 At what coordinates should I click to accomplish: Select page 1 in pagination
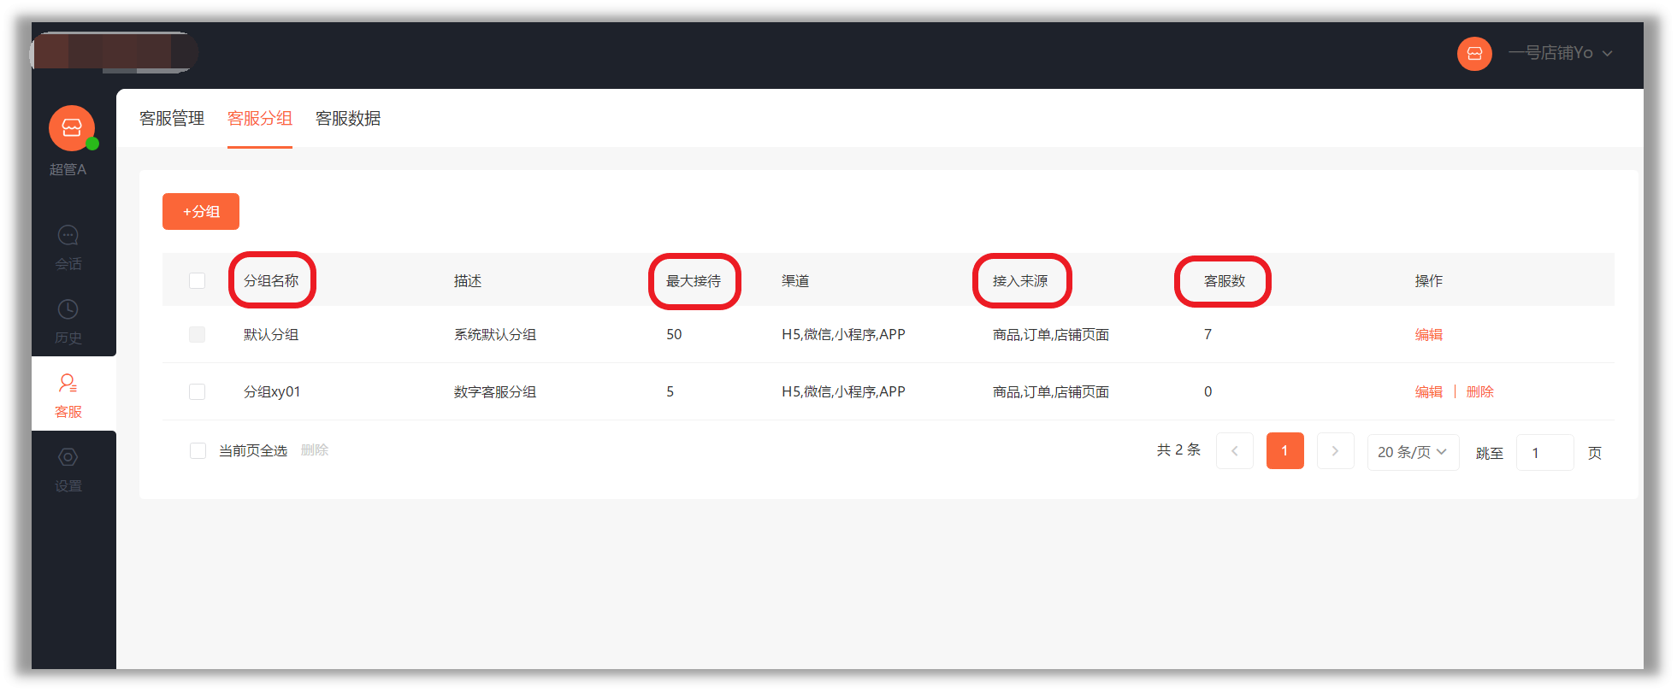[1284, 451]
